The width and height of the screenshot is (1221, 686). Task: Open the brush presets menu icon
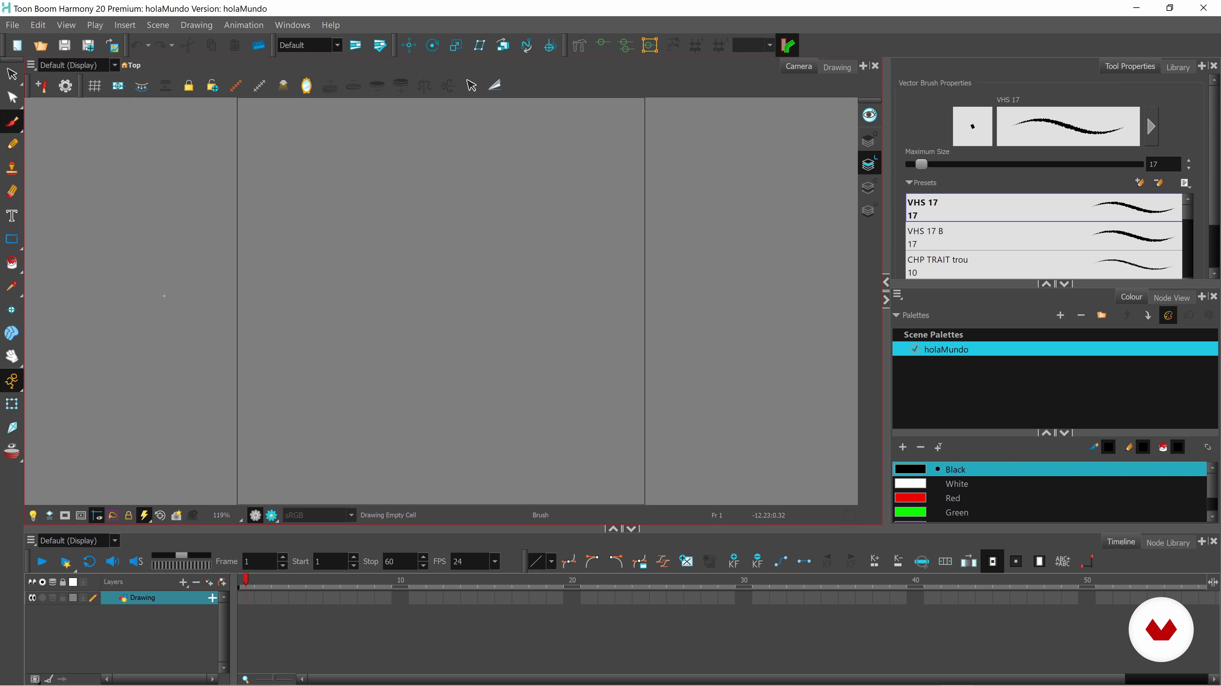pos(1185,183)
